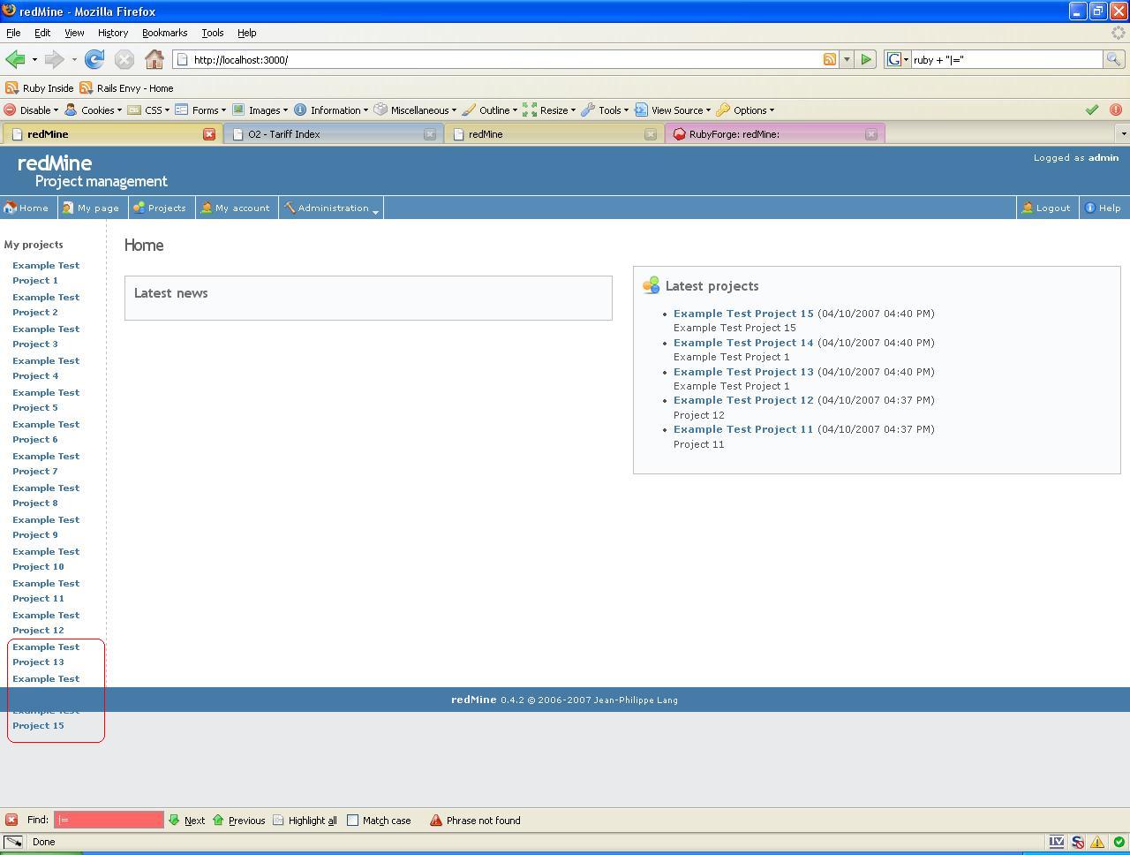Screen dimensions: 1130x855
Task: Click the red error indicator icon
Action: [x=1116, y=110]
